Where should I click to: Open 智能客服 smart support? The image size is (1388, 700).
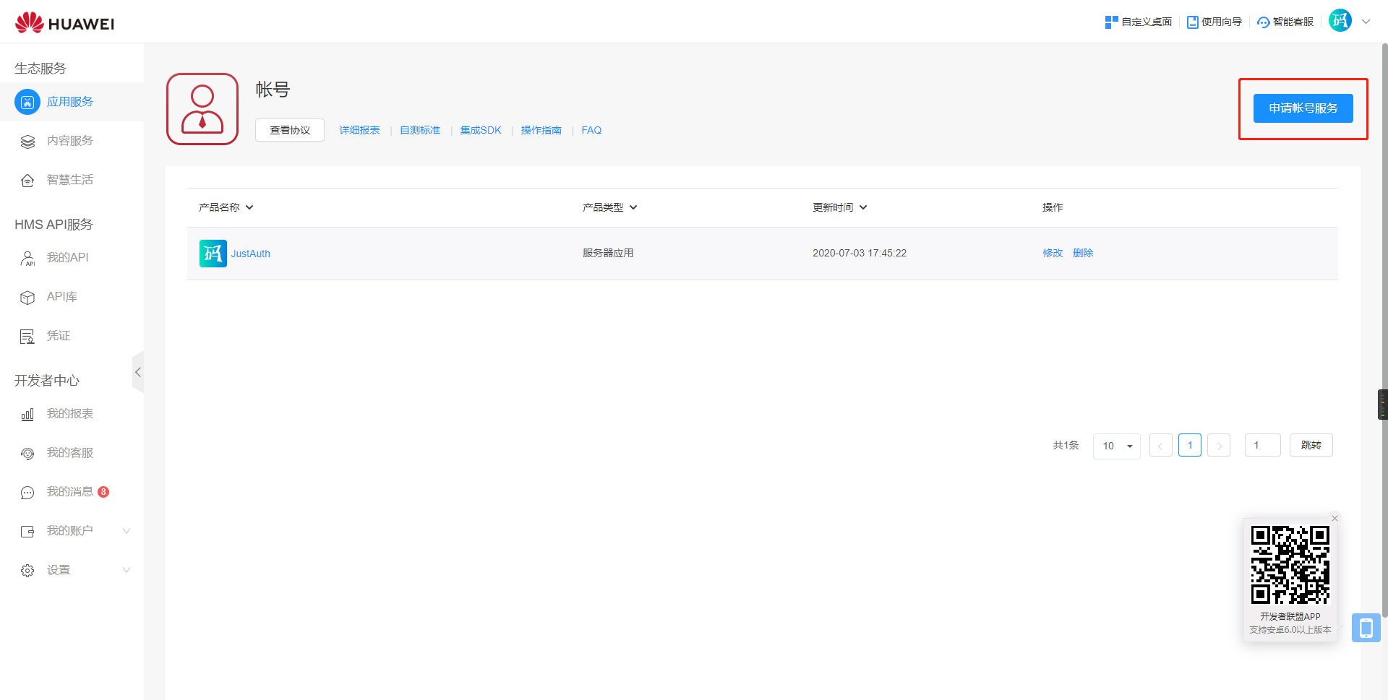1285,22
